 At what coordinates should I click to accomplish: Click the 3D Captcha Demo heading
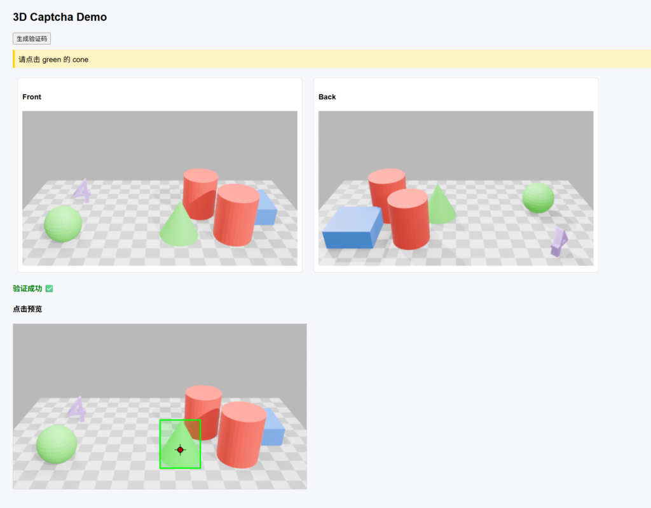60,17
